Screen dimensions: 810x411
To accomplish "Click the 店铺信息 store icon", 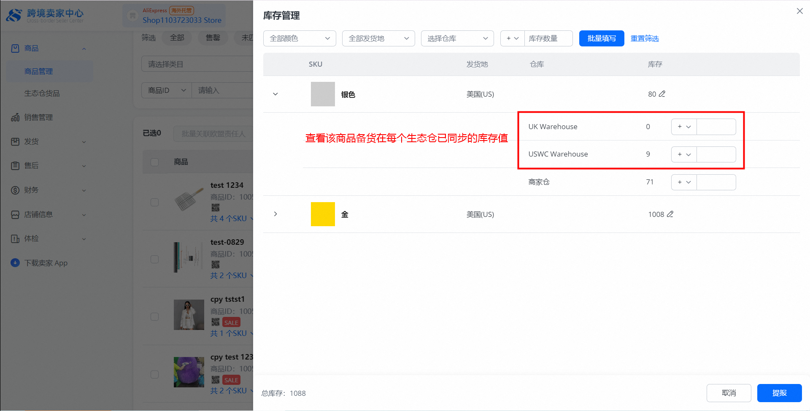I will (15, 215).
